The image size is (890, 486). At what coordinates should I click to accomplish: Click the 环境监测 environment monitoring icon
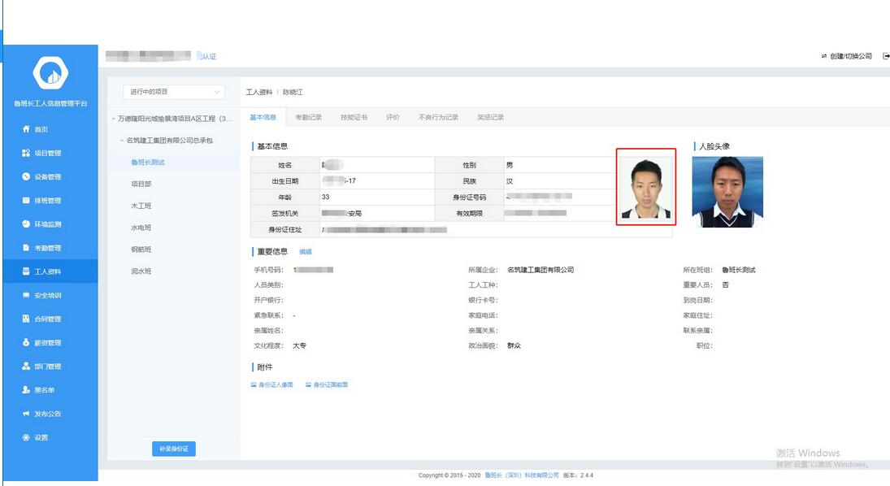(x=27, y=223)
